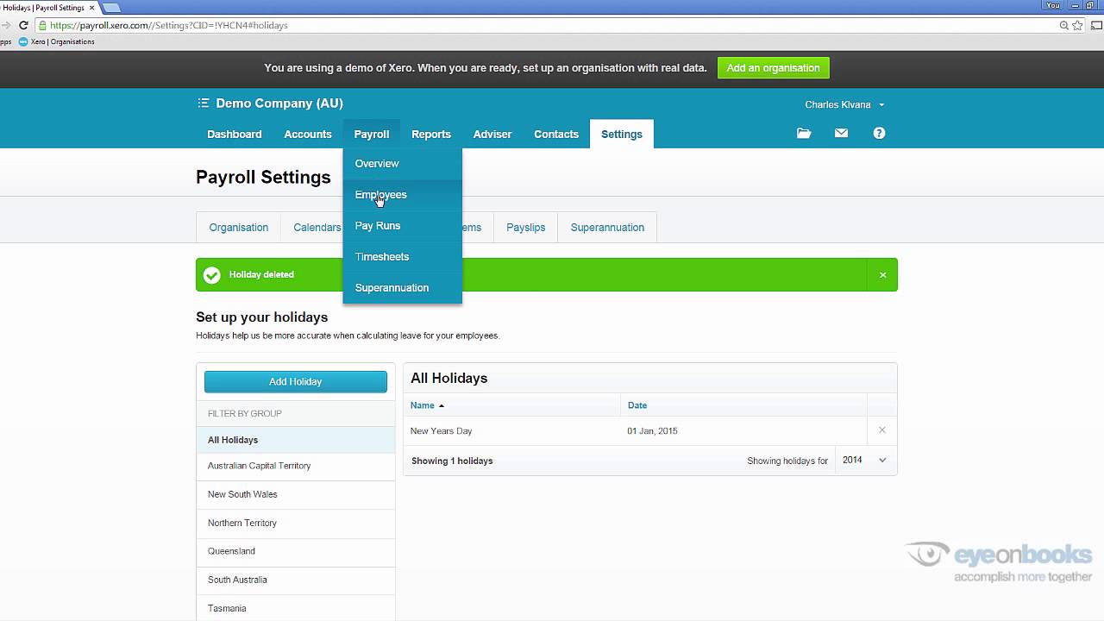Open the Payroll nav menu
Screen dimensions: 1104x621
(x=372, y=135)
